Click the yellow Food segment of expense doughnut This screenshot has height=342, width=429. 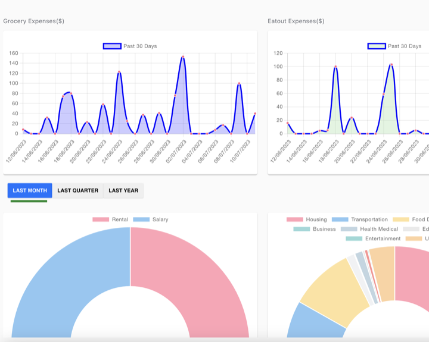337,292
